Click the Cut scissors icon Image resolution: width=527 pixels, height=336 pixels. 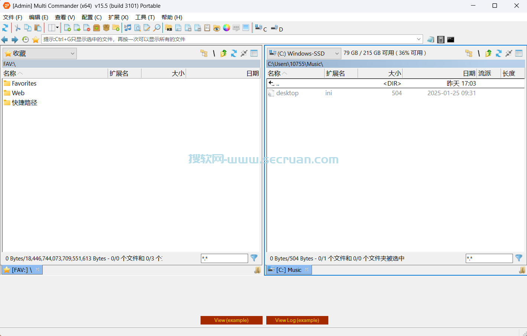click(17, 28)
